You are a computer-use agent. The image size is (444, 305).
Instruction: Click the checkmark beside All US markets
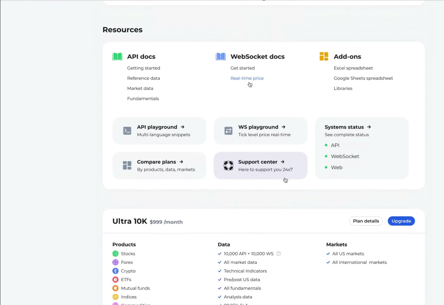point(328,254)
